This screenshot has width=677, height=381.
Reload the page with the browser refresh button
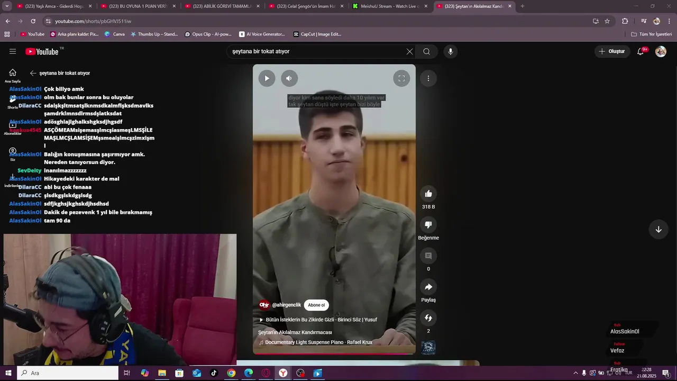(x=33, y=21)
